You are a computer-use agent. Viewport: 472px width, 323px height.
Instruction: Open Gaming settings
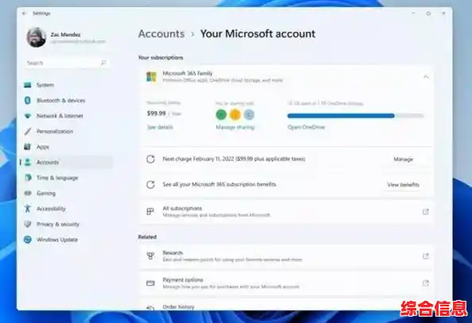point(67,194)
